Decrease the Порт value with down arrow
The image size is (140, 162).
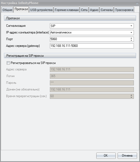pyautogui.click(x=131, y=40)
